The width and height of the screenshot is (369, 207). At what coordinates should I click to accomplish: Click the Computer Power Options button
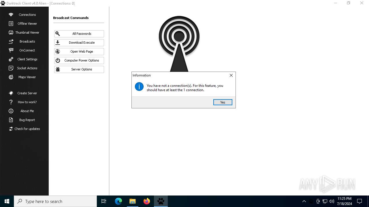pyautogui.click(x=79, y=60)
